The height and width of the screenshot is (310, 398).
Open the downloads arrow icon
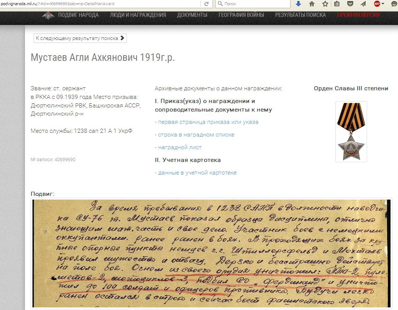click(298, 4)
